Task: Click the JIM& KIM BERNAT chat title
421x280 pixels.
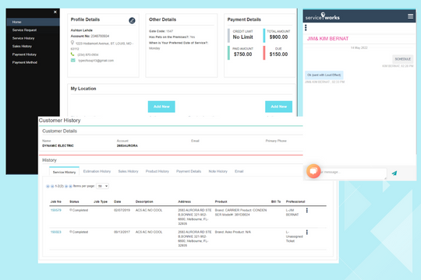Action: pos(327,39)
